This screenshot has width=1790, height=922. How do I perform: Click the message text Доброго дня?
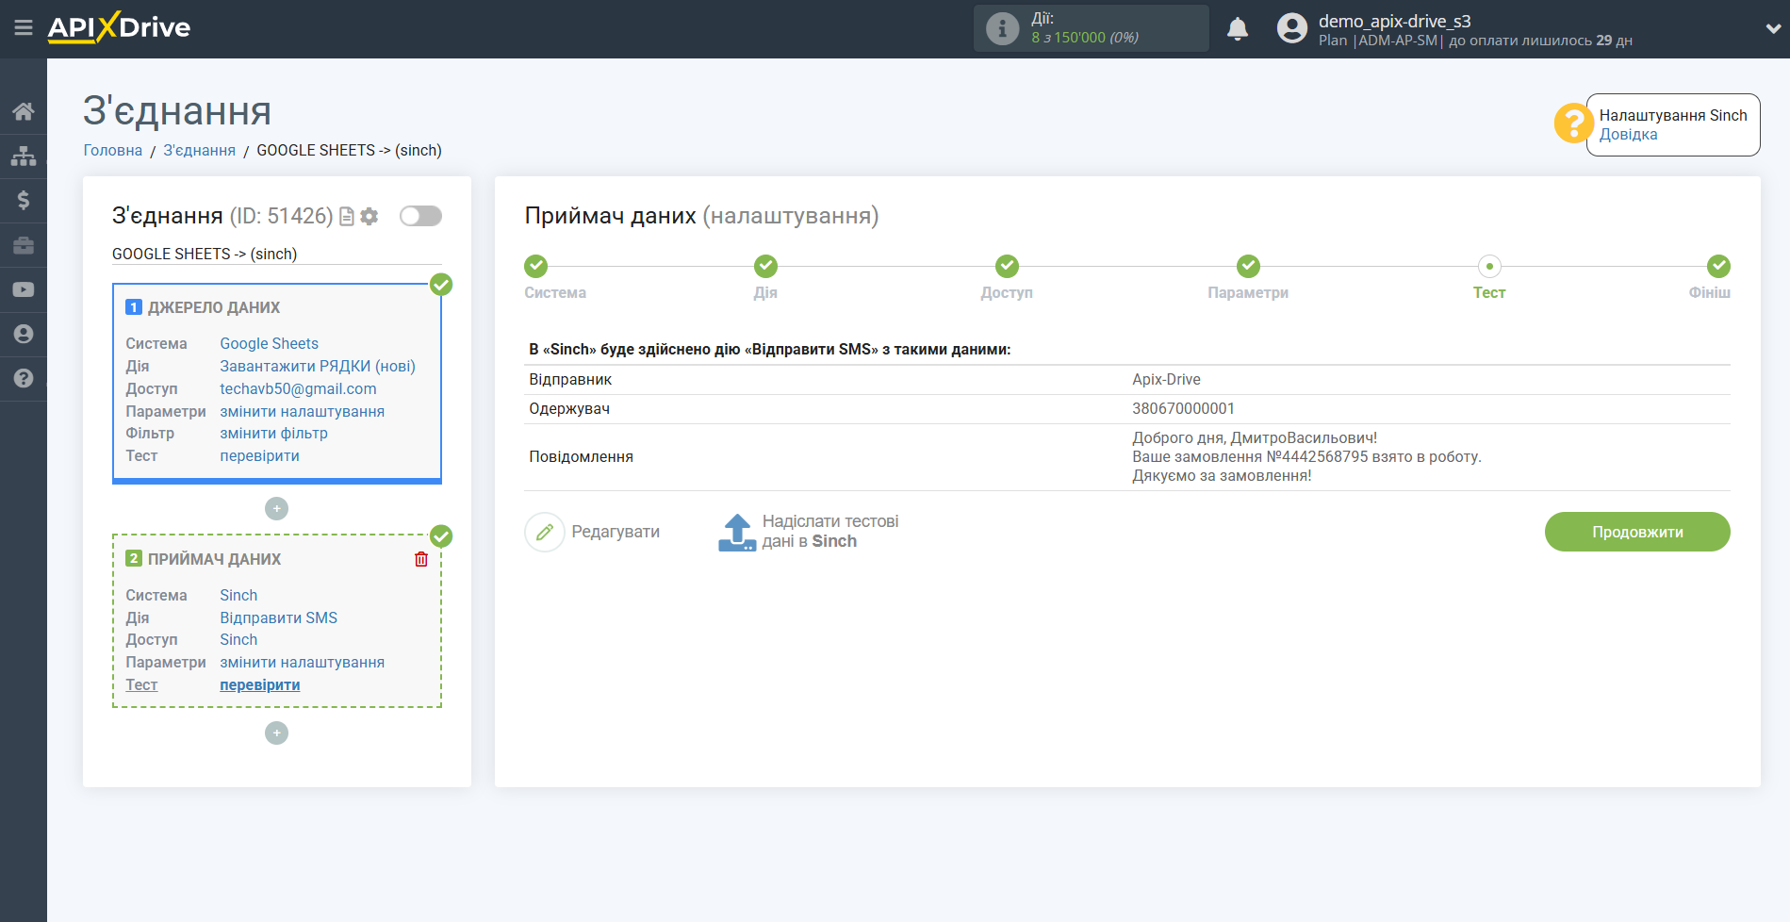(1255, 437)
